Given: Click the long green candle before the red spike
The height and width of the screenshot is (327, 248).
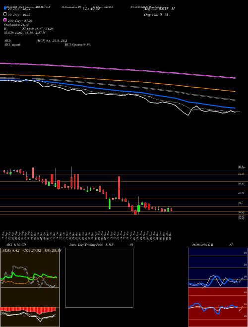Looking at the screenshot, I should click(110, 204).
